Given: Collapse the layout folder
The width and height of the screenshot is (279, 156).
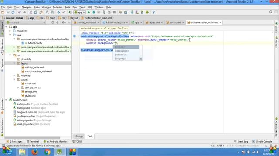Looking at the screenshot, I should pos(14,63).
